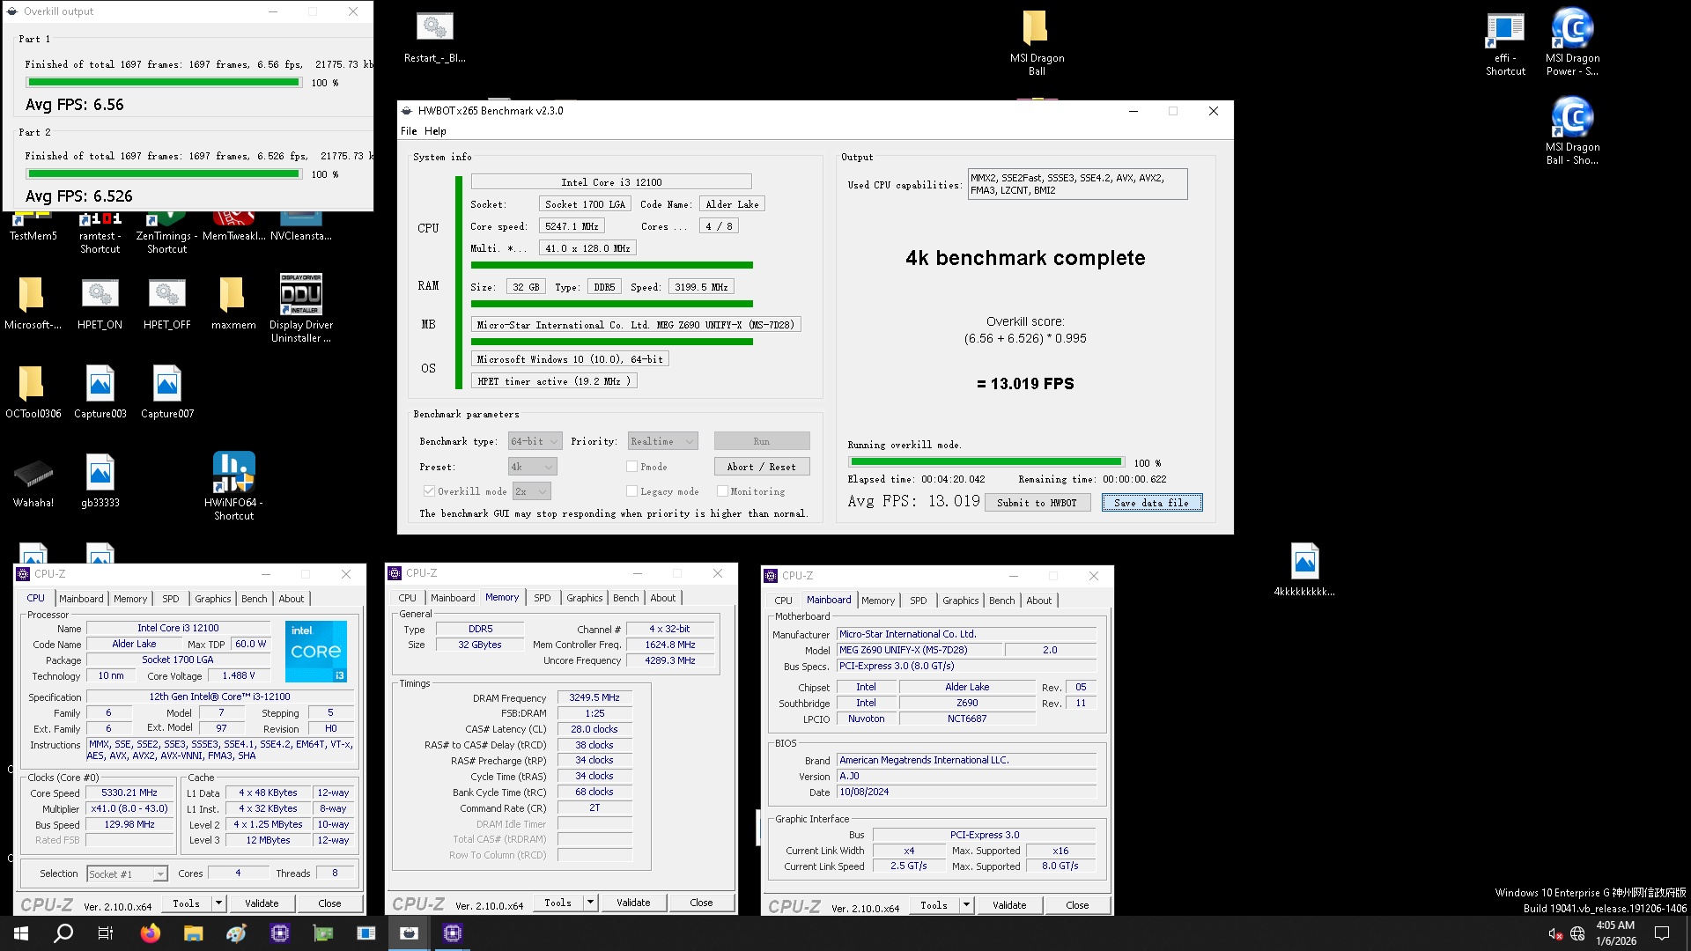Open Firefox from the taskbar
This screenshot has height=951, width=1691.
(151, 933)
